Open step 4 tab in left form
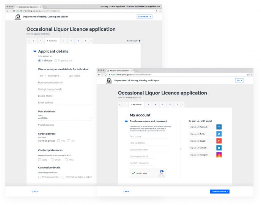 click(x=64, y=41)
